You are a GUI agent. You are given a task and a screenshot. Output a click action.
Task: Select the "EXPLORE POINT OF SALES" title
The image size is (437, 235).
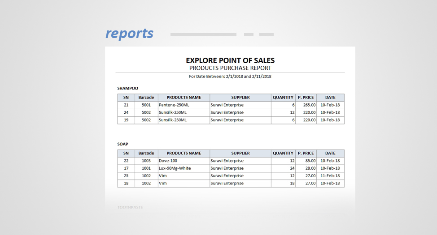click(230, 60)
